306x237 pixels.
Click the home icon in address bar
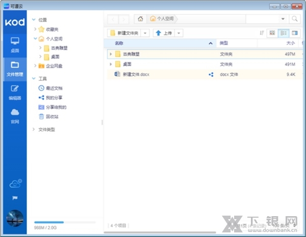click(x=140, y=19)
